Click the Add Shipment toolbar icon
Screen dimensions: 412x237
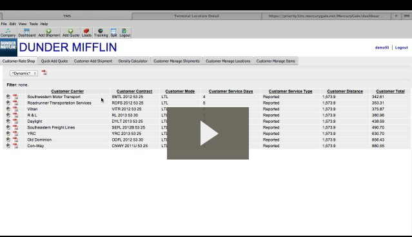pos(49,33)
